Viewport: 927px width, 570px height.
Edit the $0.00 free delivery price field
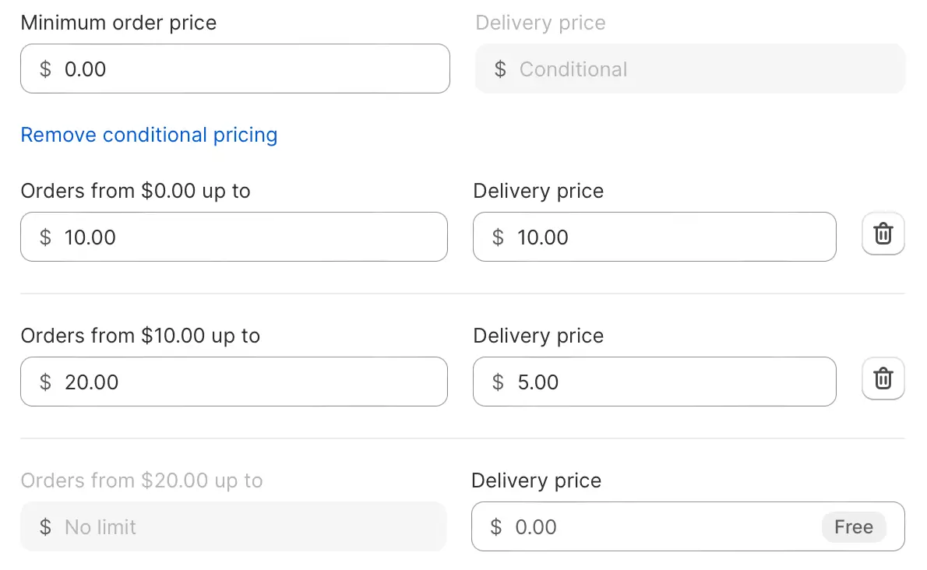pos(688,526)
